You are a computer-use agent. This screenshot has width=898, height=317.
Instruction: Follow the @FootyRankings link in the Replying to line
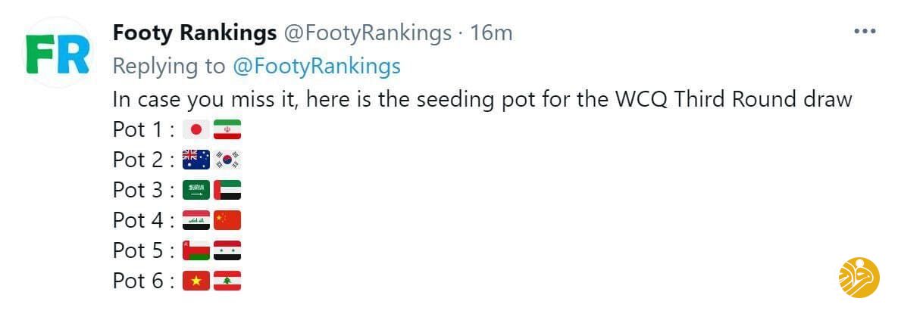316,67
